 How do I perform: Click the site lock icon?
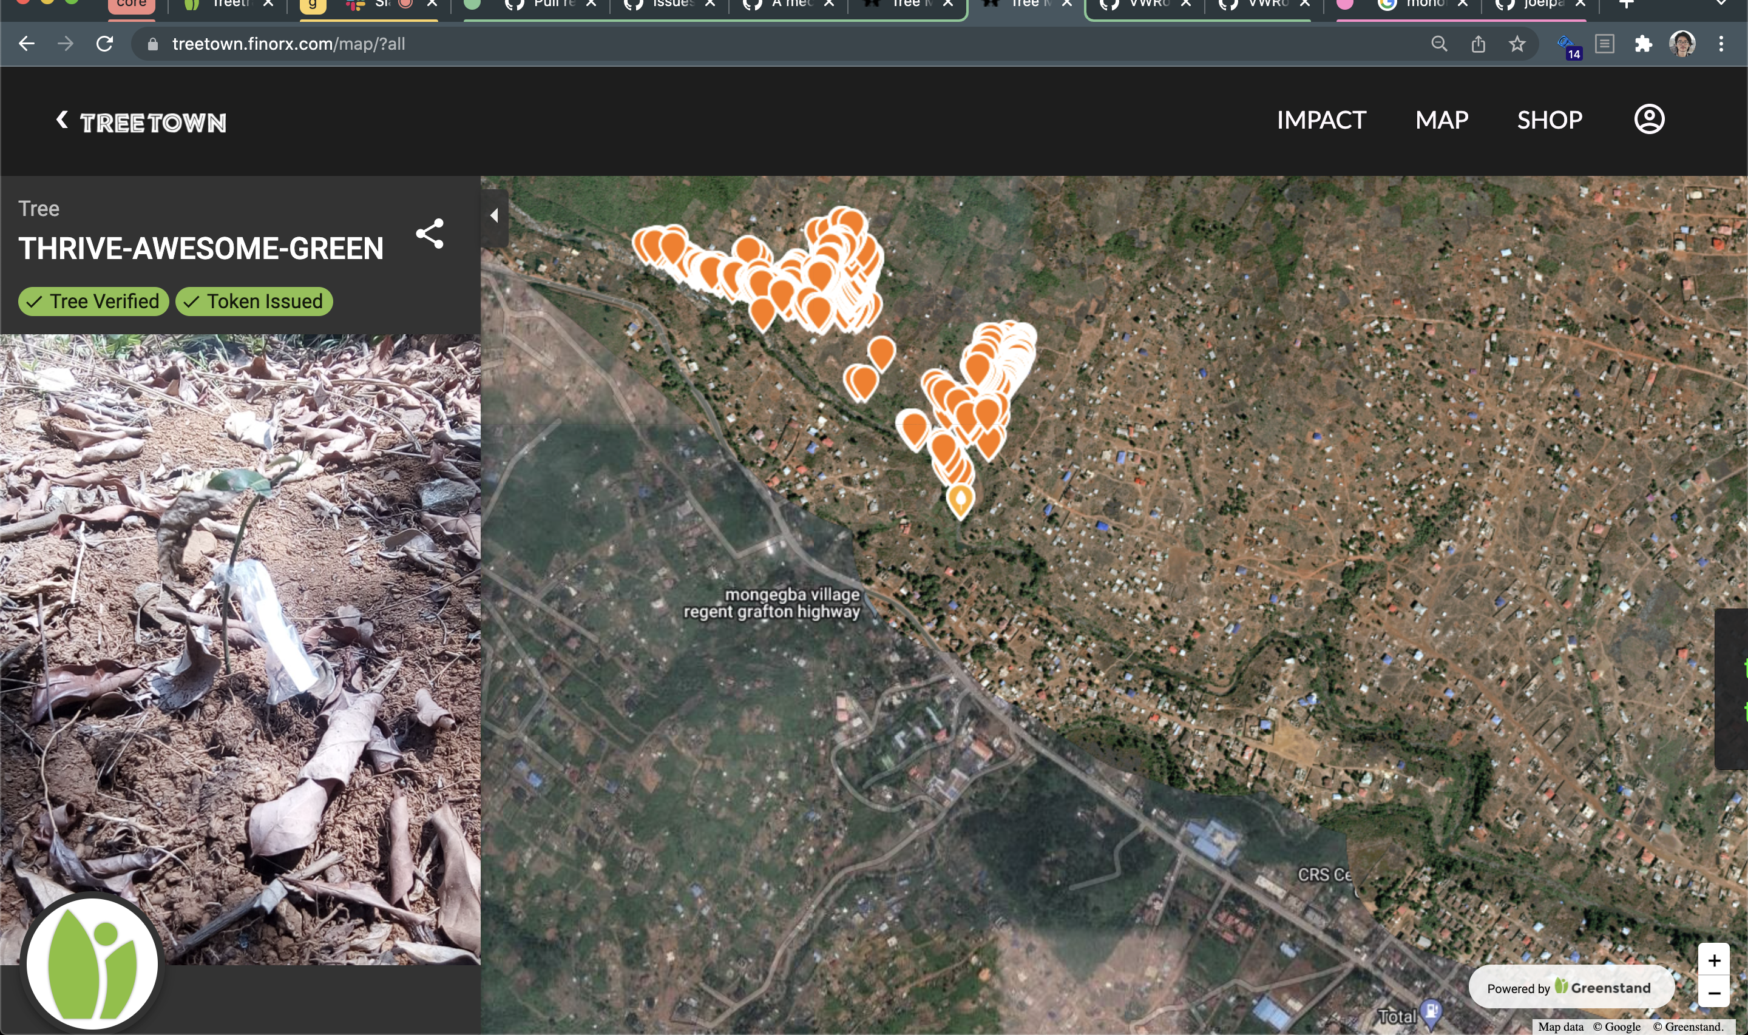[153, 44]
